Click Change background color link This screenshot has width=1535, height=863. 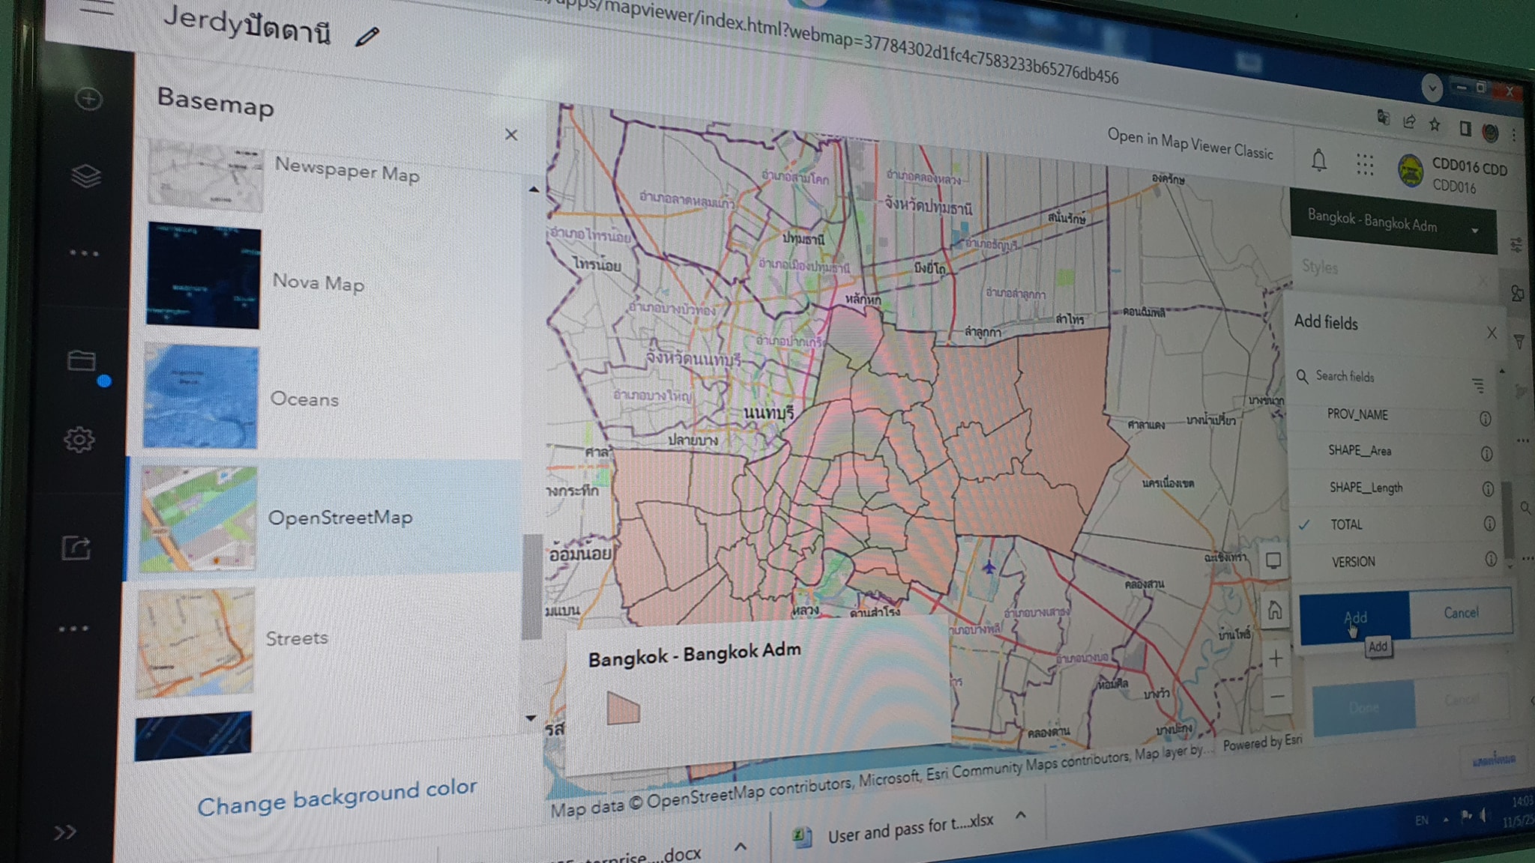(x=337, y=797)
